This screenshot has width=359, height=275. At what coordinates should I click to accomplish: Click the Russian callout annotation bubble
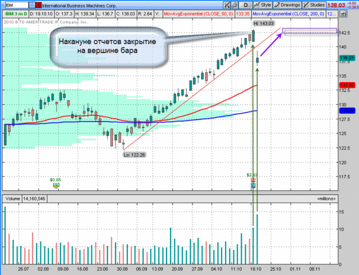(109, 46)
